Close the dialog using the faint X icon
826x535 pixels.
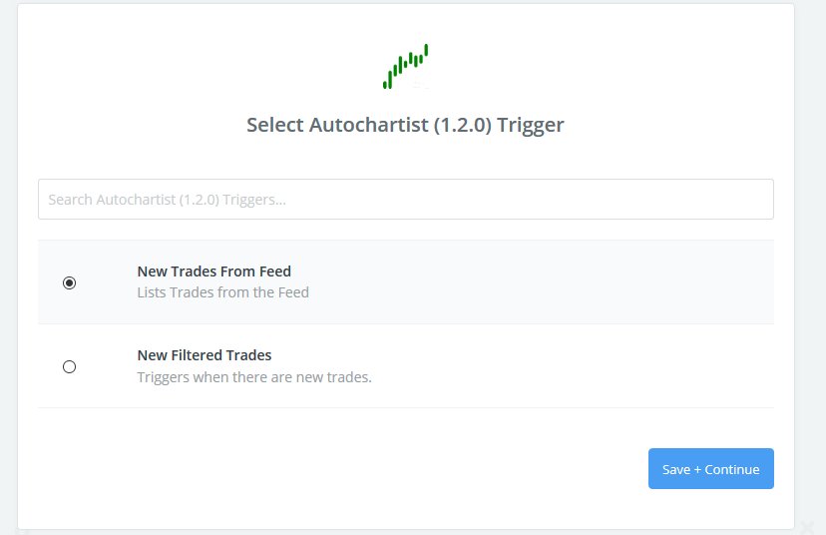[807, 527]
